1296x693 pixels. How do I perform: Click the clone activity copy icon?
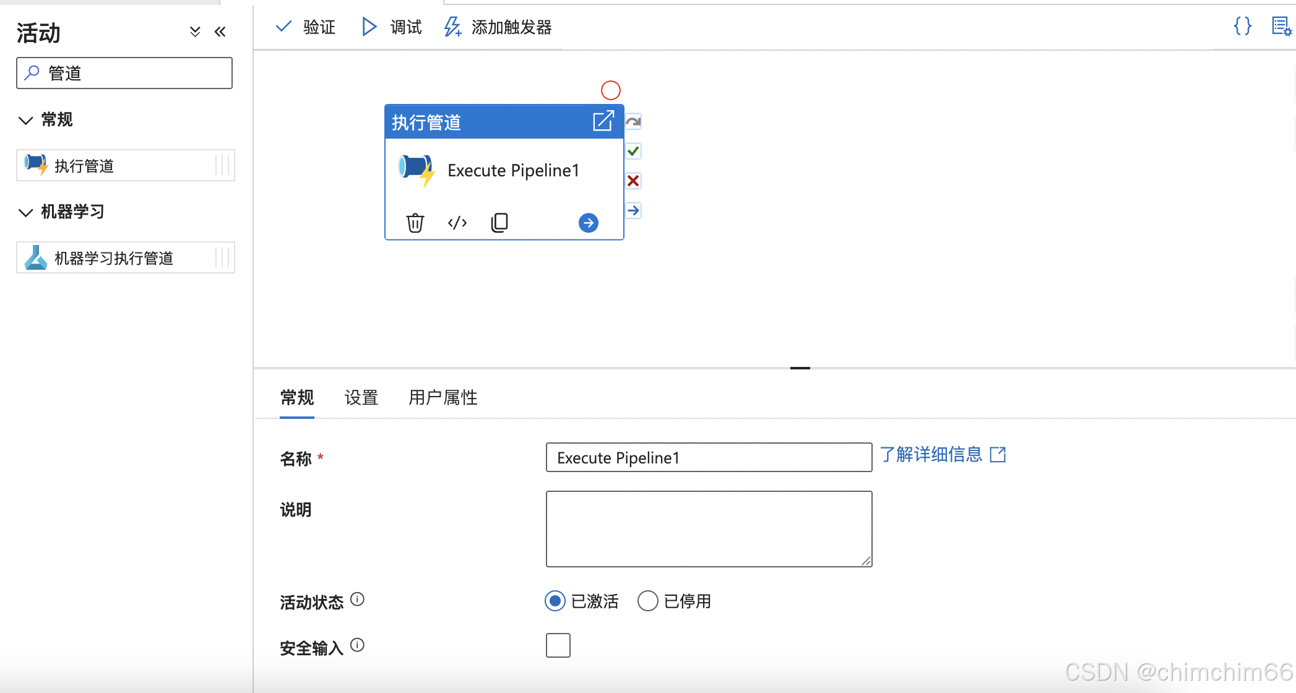click(x=499, y=223)
